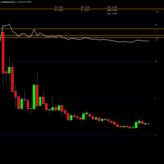Click the '10' price axis label

[x=156, y=62]
